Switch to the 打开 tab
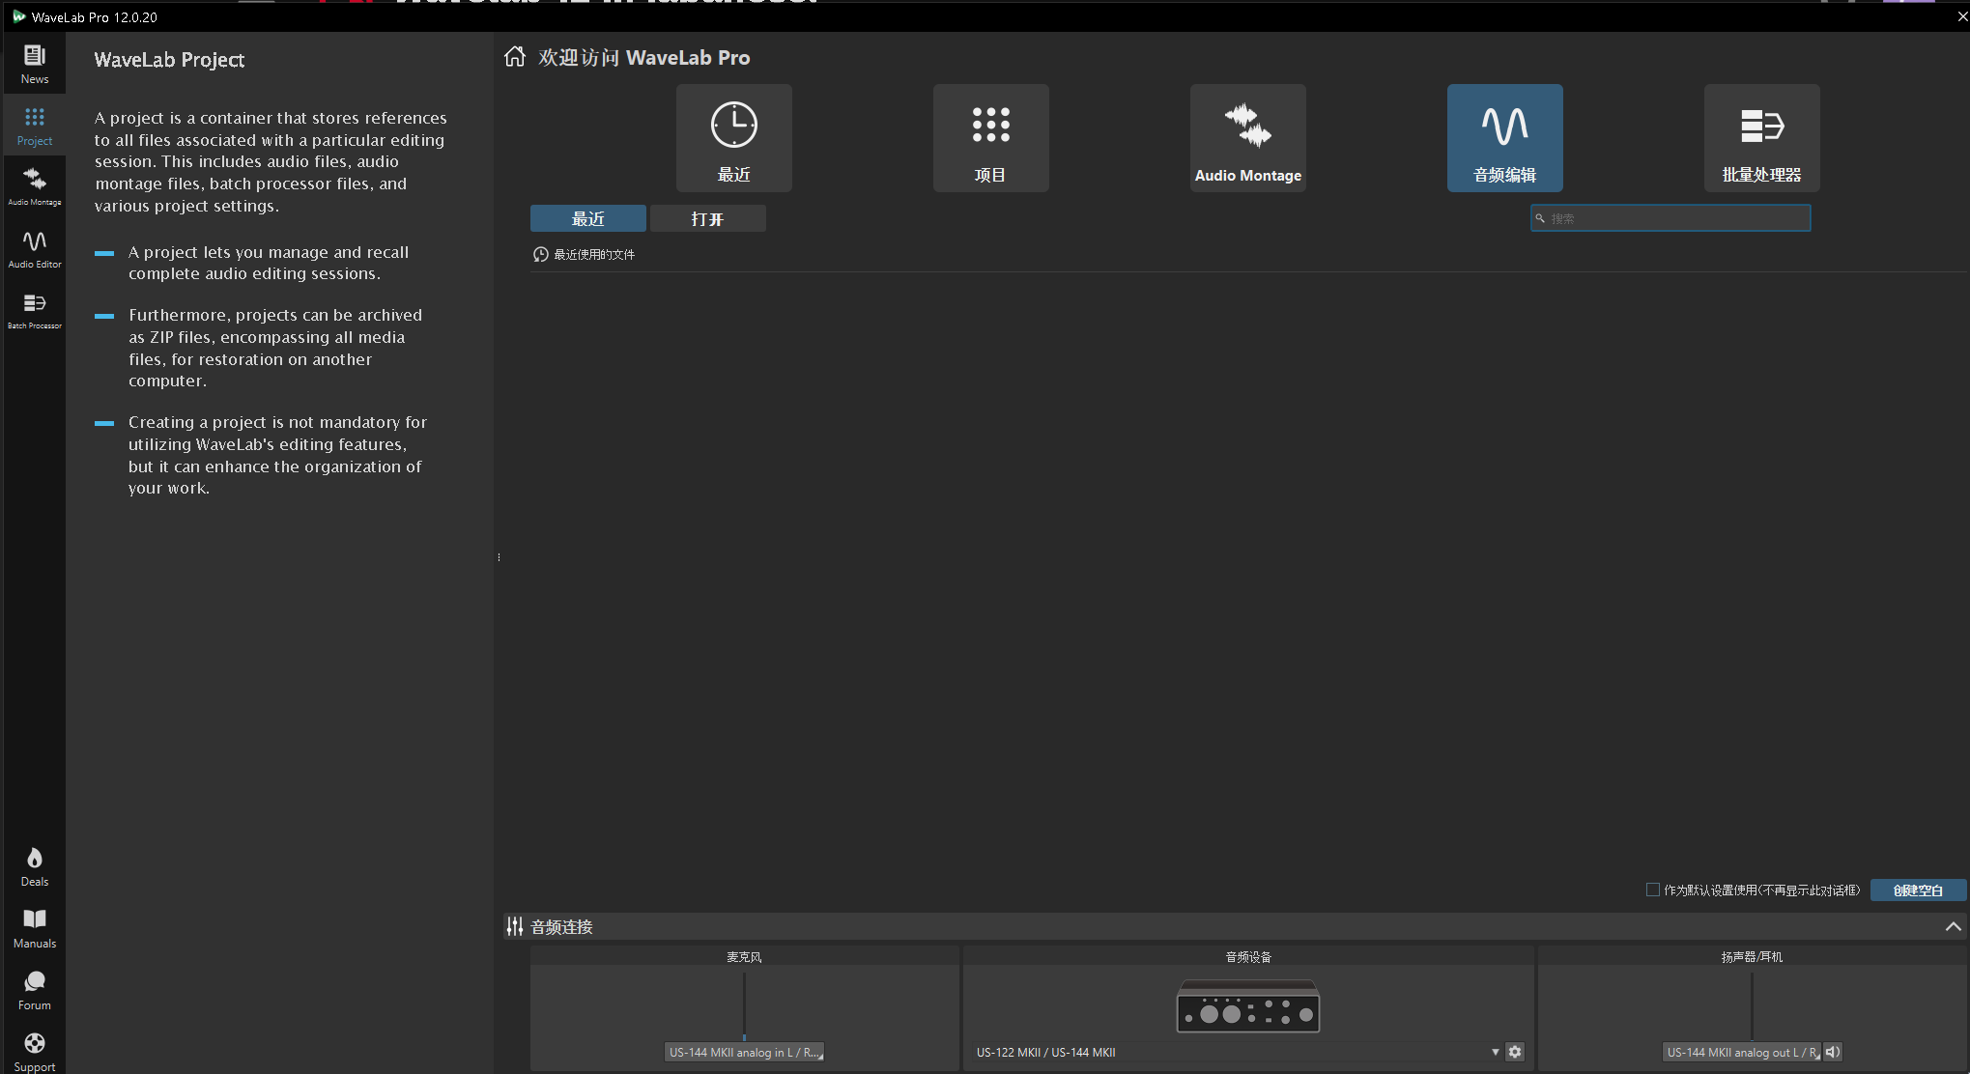Image resolution: width=1970 pixels, height=1074 pixels. (707, 219)
